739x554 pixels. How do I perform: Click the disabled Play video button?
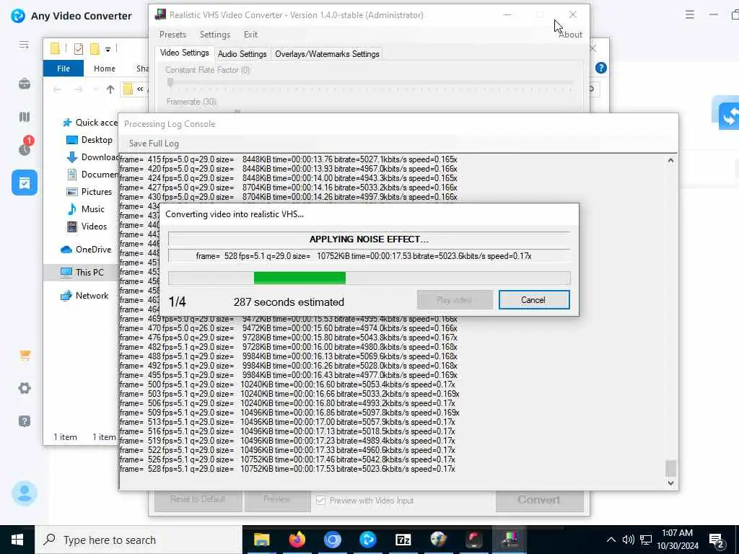click(x=455, y=300)
